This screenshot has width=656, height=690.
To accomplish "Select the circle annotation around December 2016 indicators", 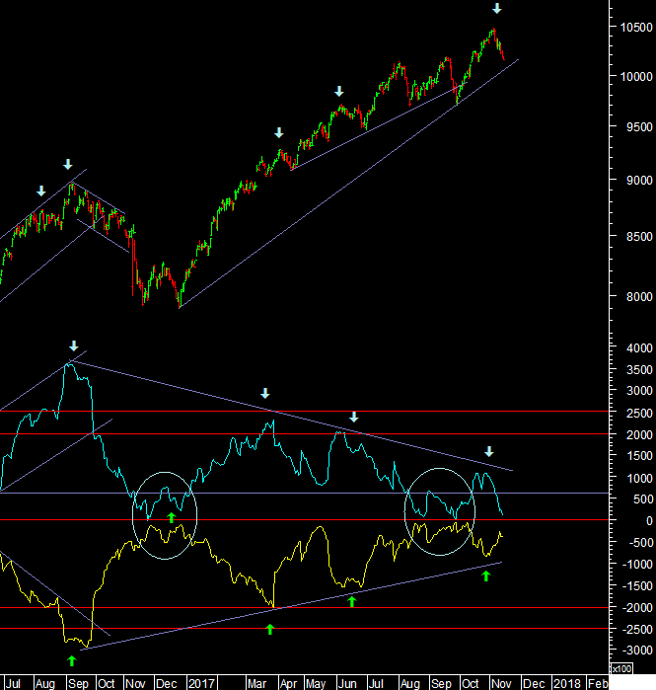I will 165,515.
